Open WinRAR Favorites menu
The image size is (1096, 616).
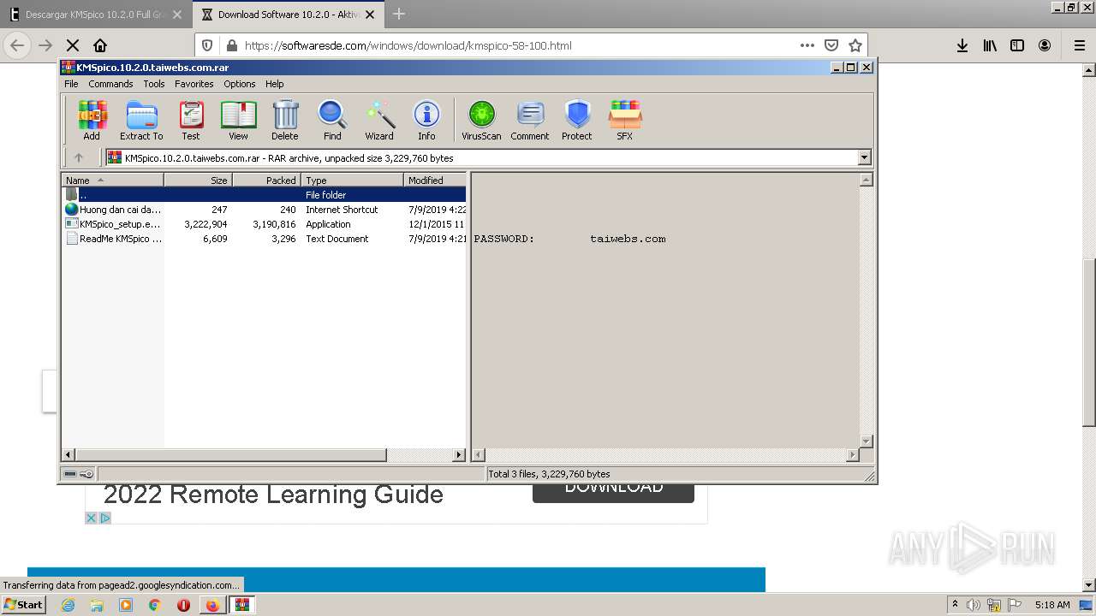(x=194, y=84)
